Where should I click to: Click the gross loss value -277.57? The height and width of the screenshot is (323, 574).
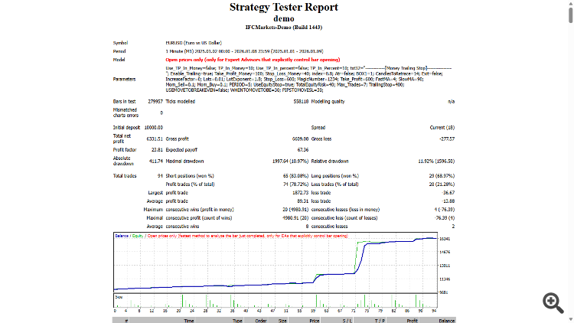click(x=447, y=139)
